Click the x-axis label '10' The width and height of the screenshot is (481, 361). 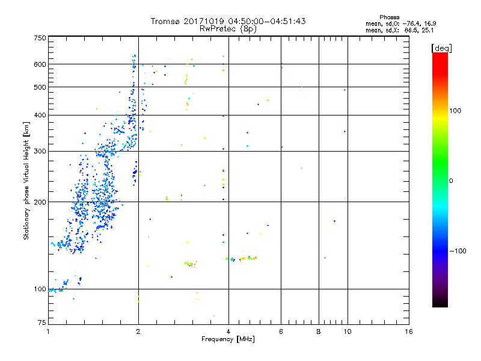[348, 332]
